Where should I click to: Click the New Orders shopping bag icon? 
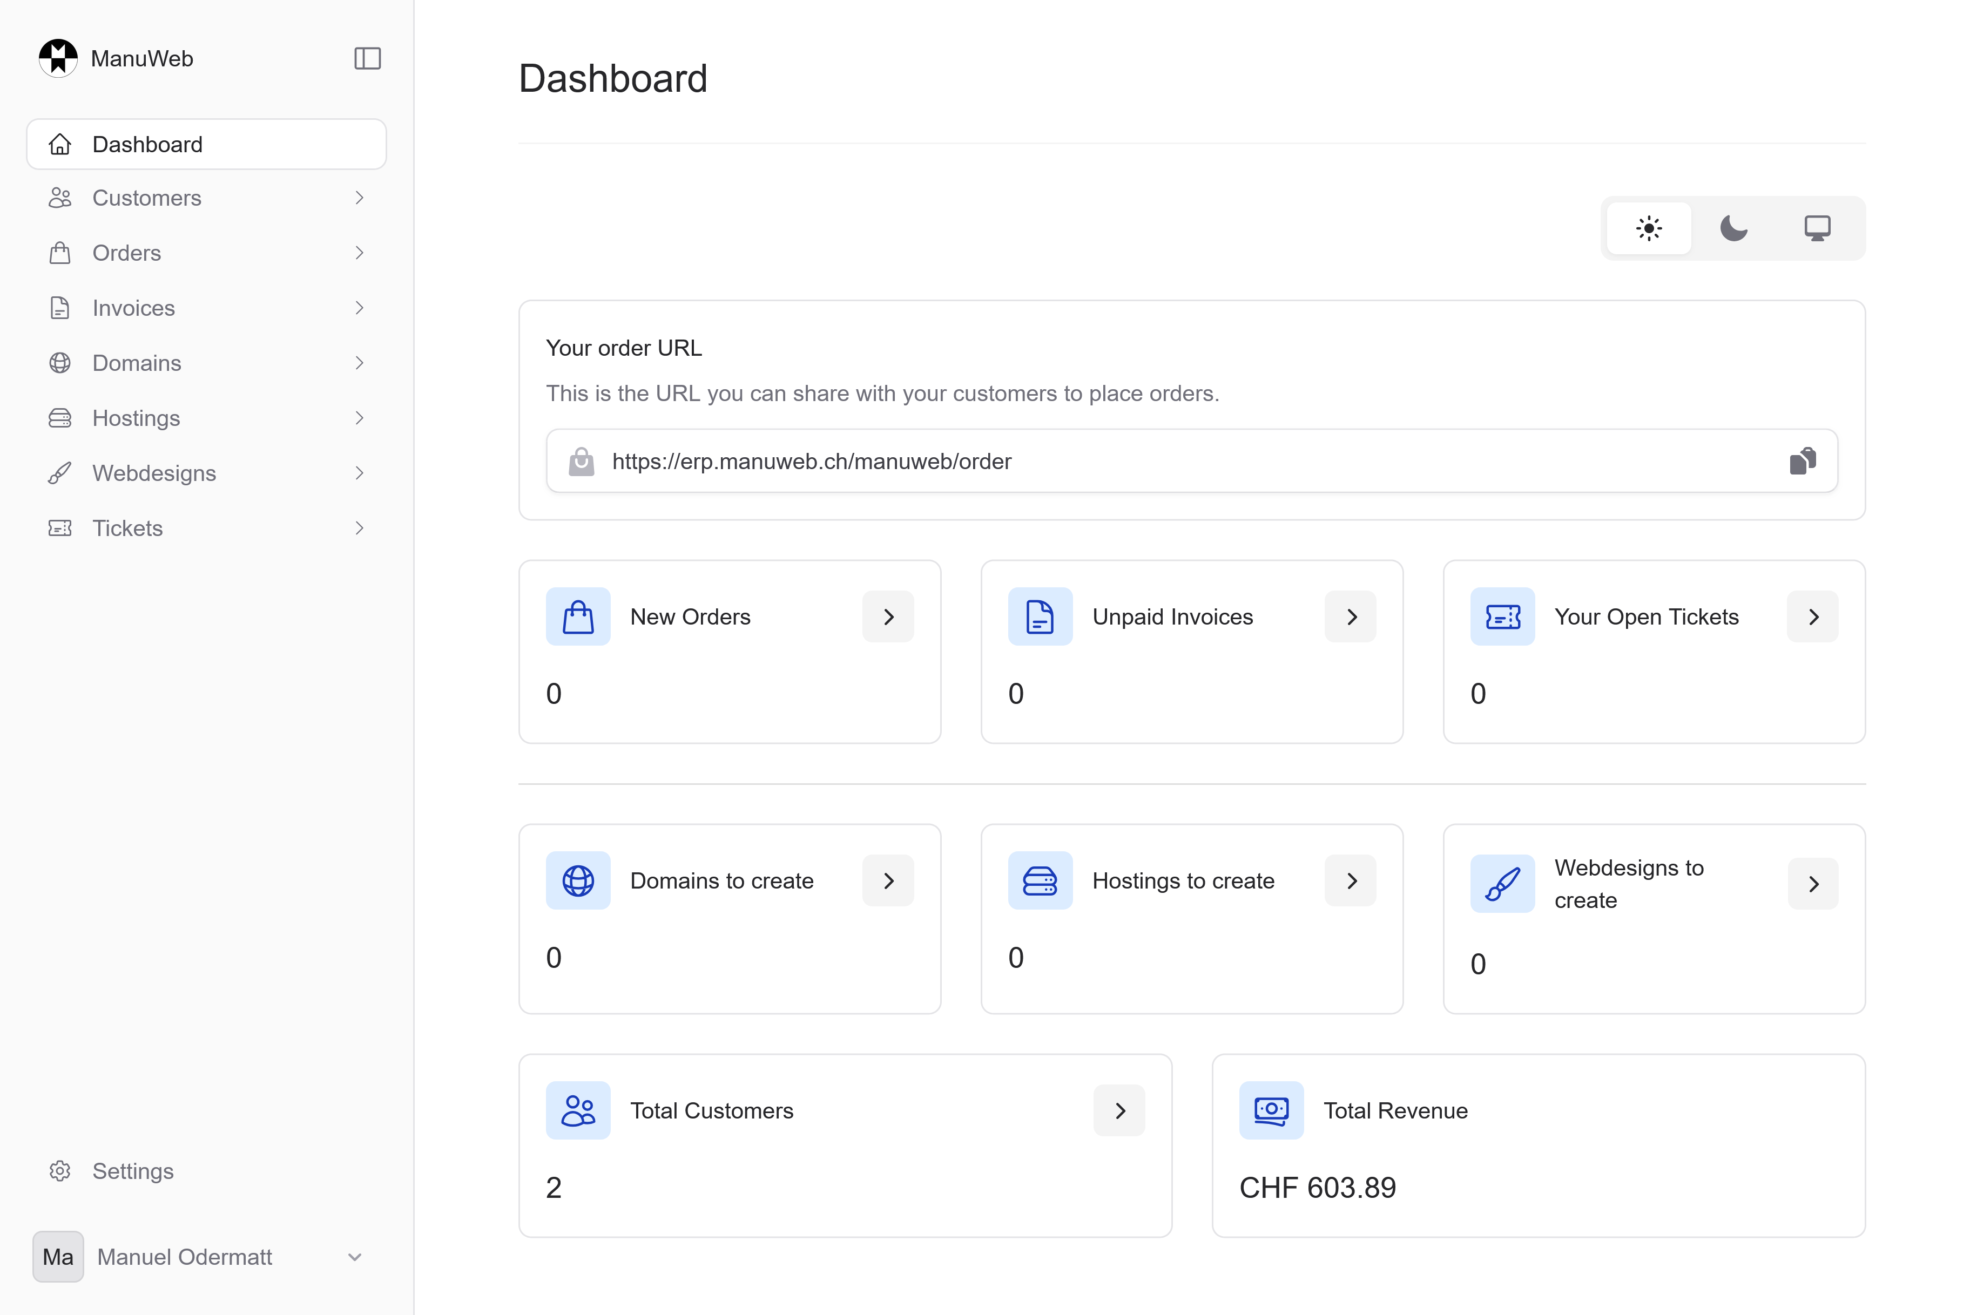coord(578,616)
